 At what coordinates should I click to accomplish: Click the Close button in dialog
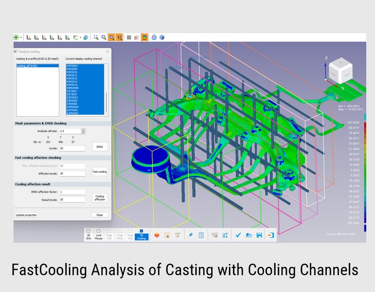point(100,215)
